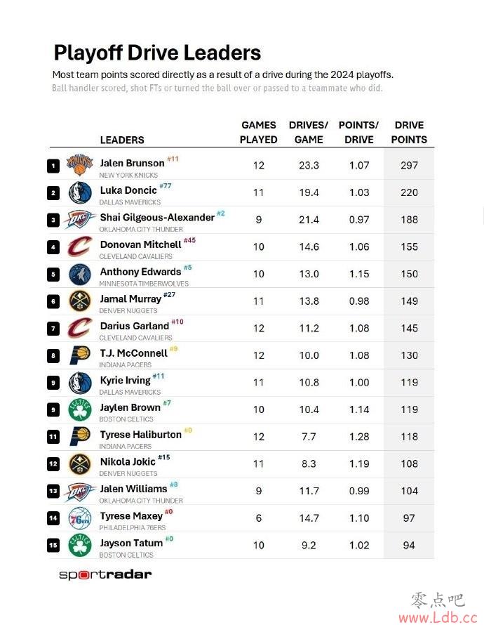Click the Philadelphia 76ers logo
This screenshot has height=625, width=484.
(79, 518)
